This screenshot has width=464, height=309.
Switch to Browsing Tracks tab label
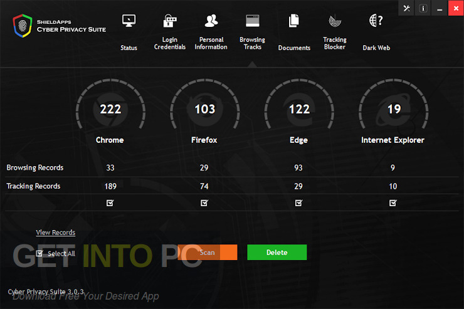(x=253, y=43)
